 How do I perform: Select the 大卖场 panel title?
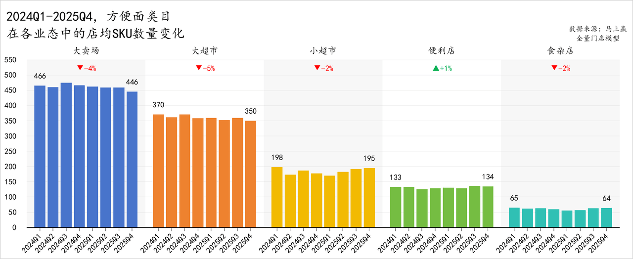pos(86,51)
